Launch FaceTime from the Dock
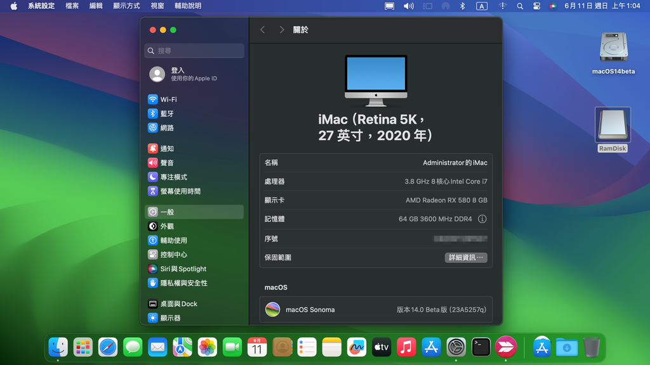Image resolution: width=650 pixels, height=365 pixels. point(232,347)
